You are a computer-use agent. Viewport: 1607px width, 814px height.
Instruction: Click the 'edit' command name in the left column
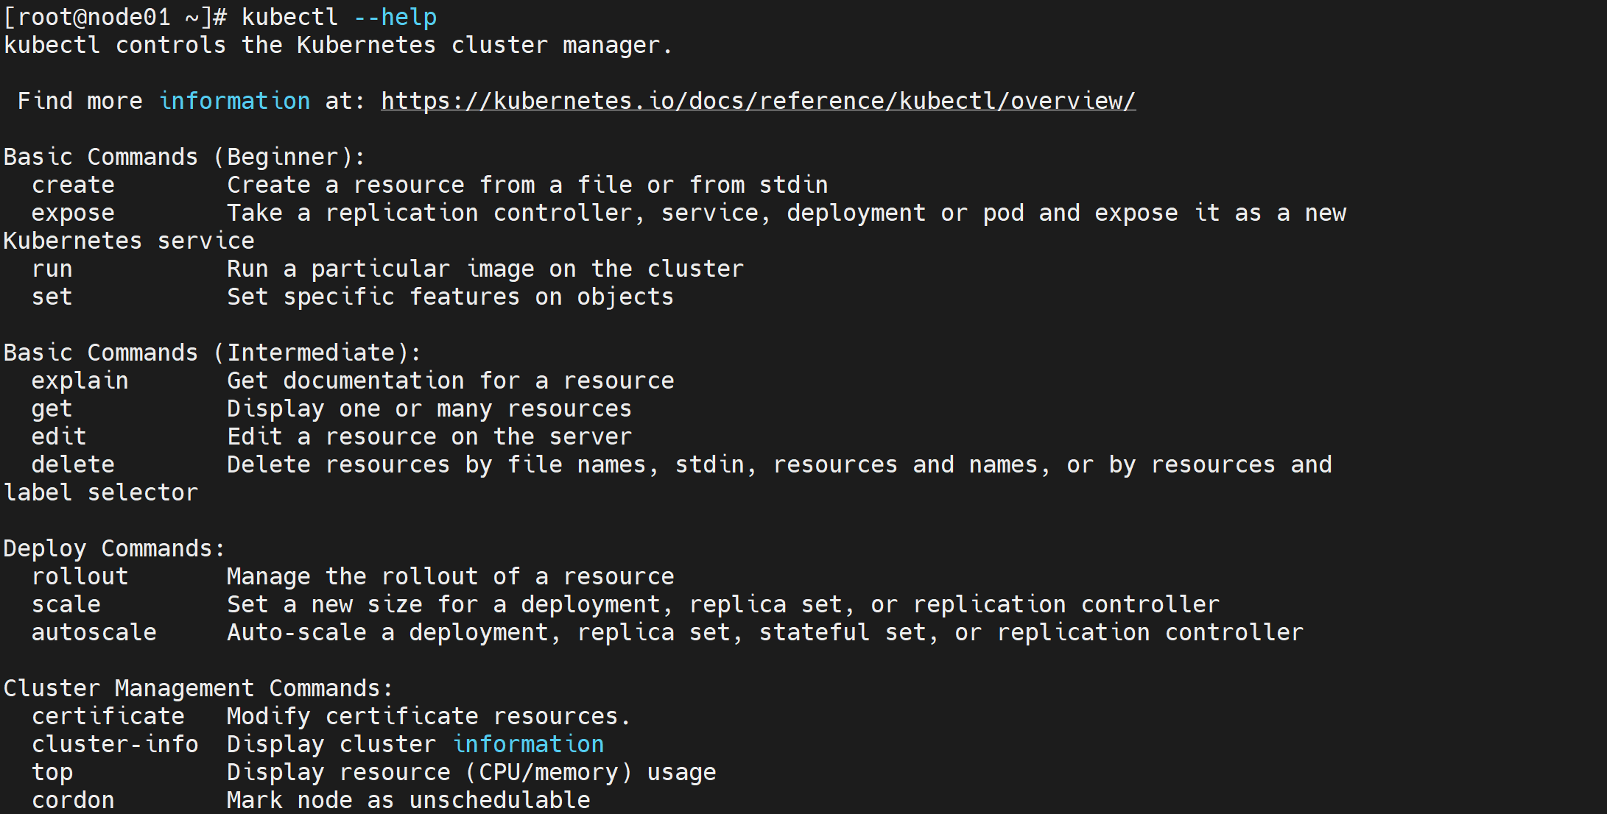pos(59,436)
